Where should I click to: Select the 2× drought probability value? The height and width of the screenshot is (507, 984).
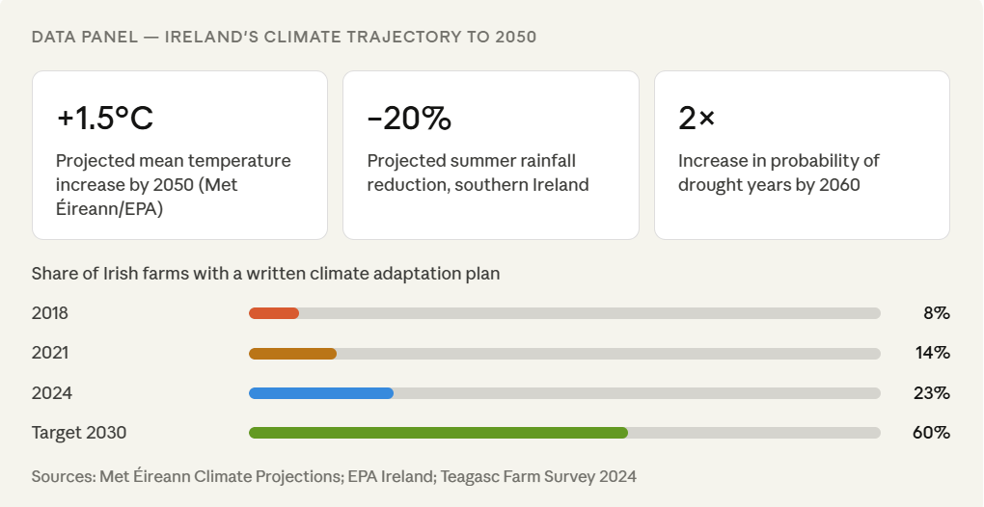click(x=697, y=119)
